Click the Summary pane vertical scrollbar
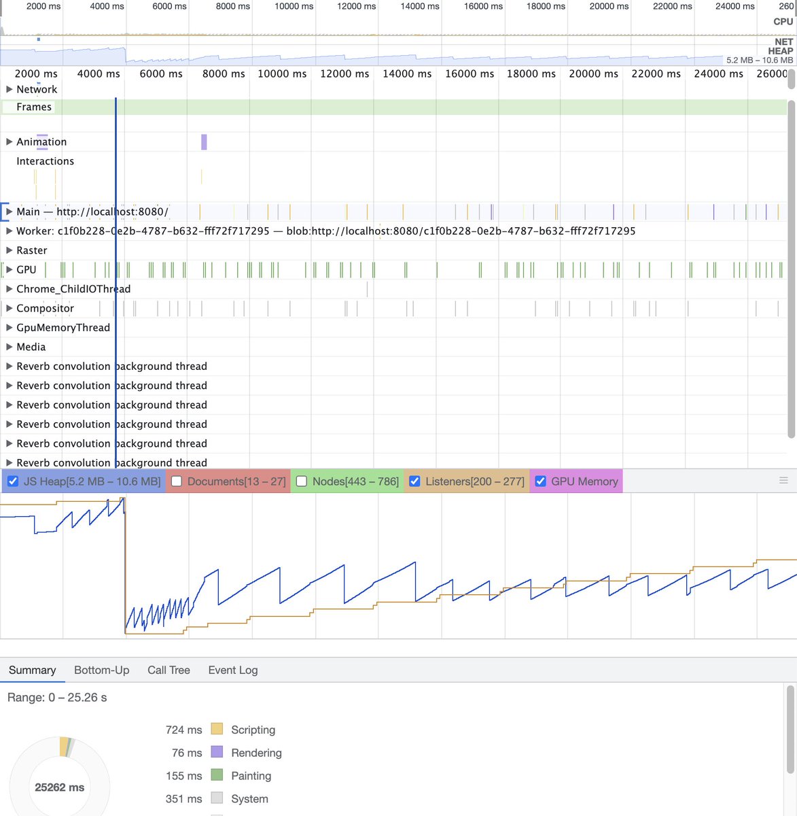 (791, 730)
